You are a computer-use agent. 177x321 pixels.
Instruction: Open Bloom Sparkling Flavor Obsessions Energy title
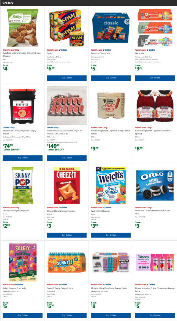pyautogui.click(x=155, y=290)
